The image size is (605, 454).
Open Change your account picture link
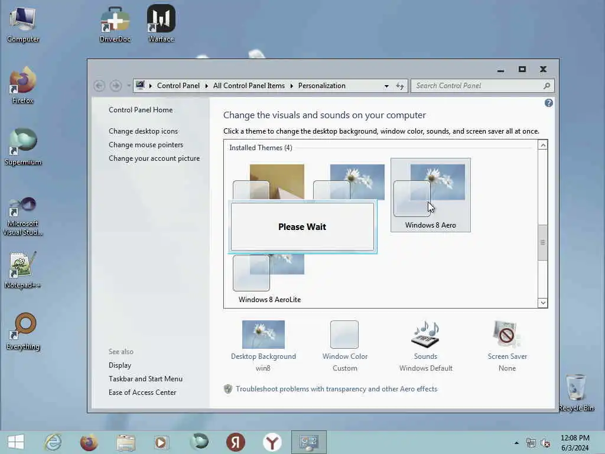tap(154, 158)
